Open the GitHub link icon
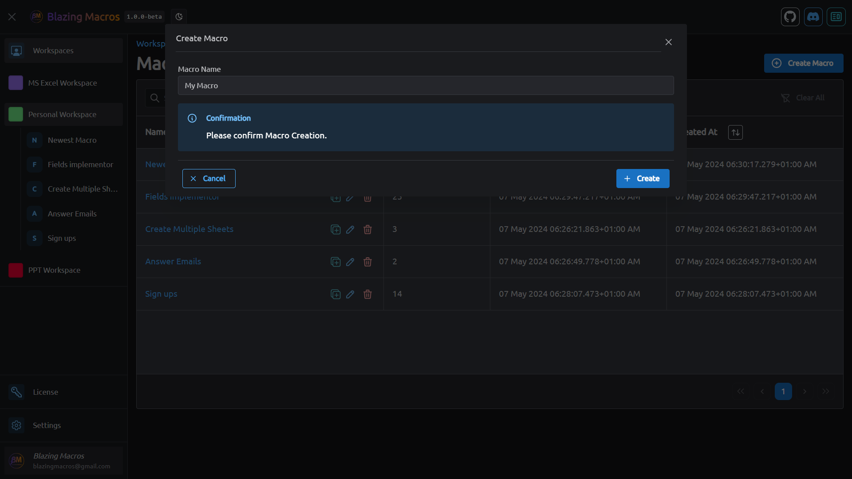Image resolution: width=852 pixels, height=479 pixels. click(x=790, y=17)
